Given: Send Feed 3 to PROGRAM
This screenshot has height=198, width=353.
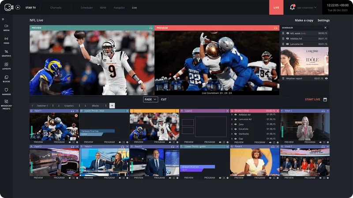Looking at the screenshot, I should (x=59, y=178).
